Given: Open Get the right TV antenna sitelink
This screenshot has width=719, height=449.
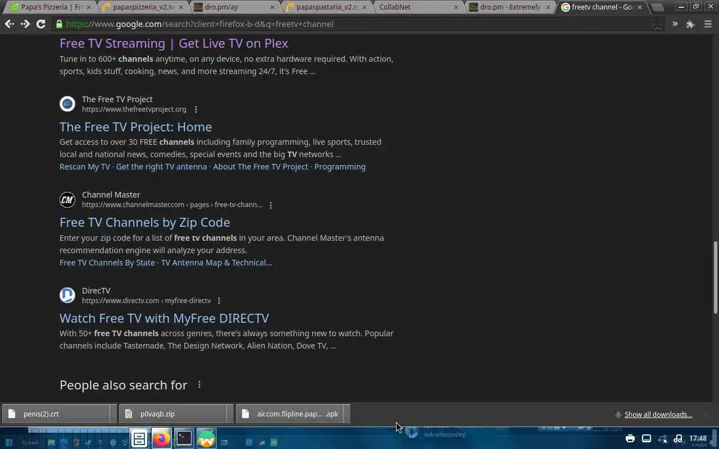Looking at the screenshot, I should point(161,167).
